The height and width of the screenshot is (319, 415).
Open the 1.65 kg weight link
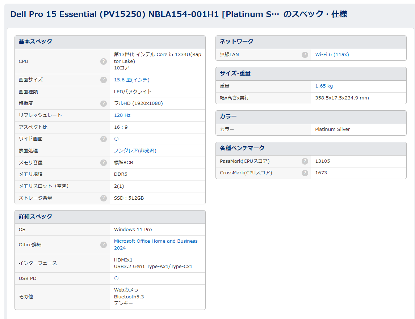[324, 86]
